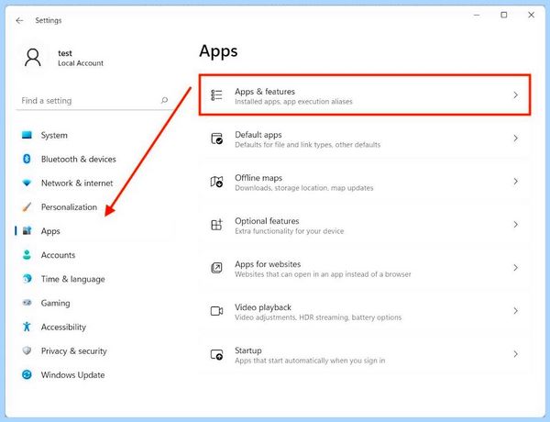
Task: Maximize the Settings window
Action: click(503, 15)
